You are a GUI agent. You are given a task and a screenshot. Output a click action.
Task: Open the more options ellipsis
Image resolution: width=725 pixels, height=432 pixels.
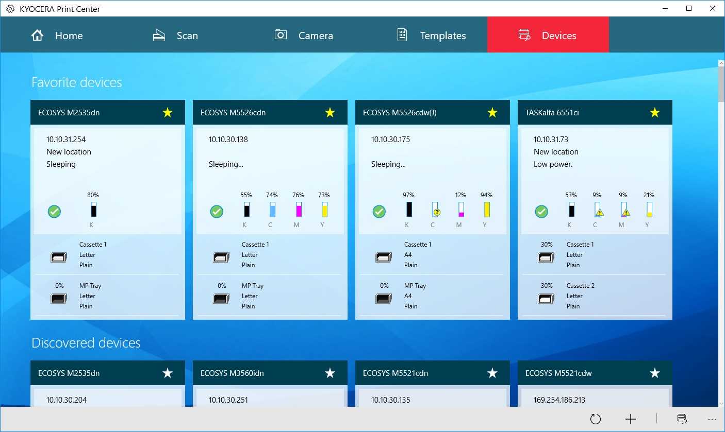pyautogui.click(x=712, y=419)
